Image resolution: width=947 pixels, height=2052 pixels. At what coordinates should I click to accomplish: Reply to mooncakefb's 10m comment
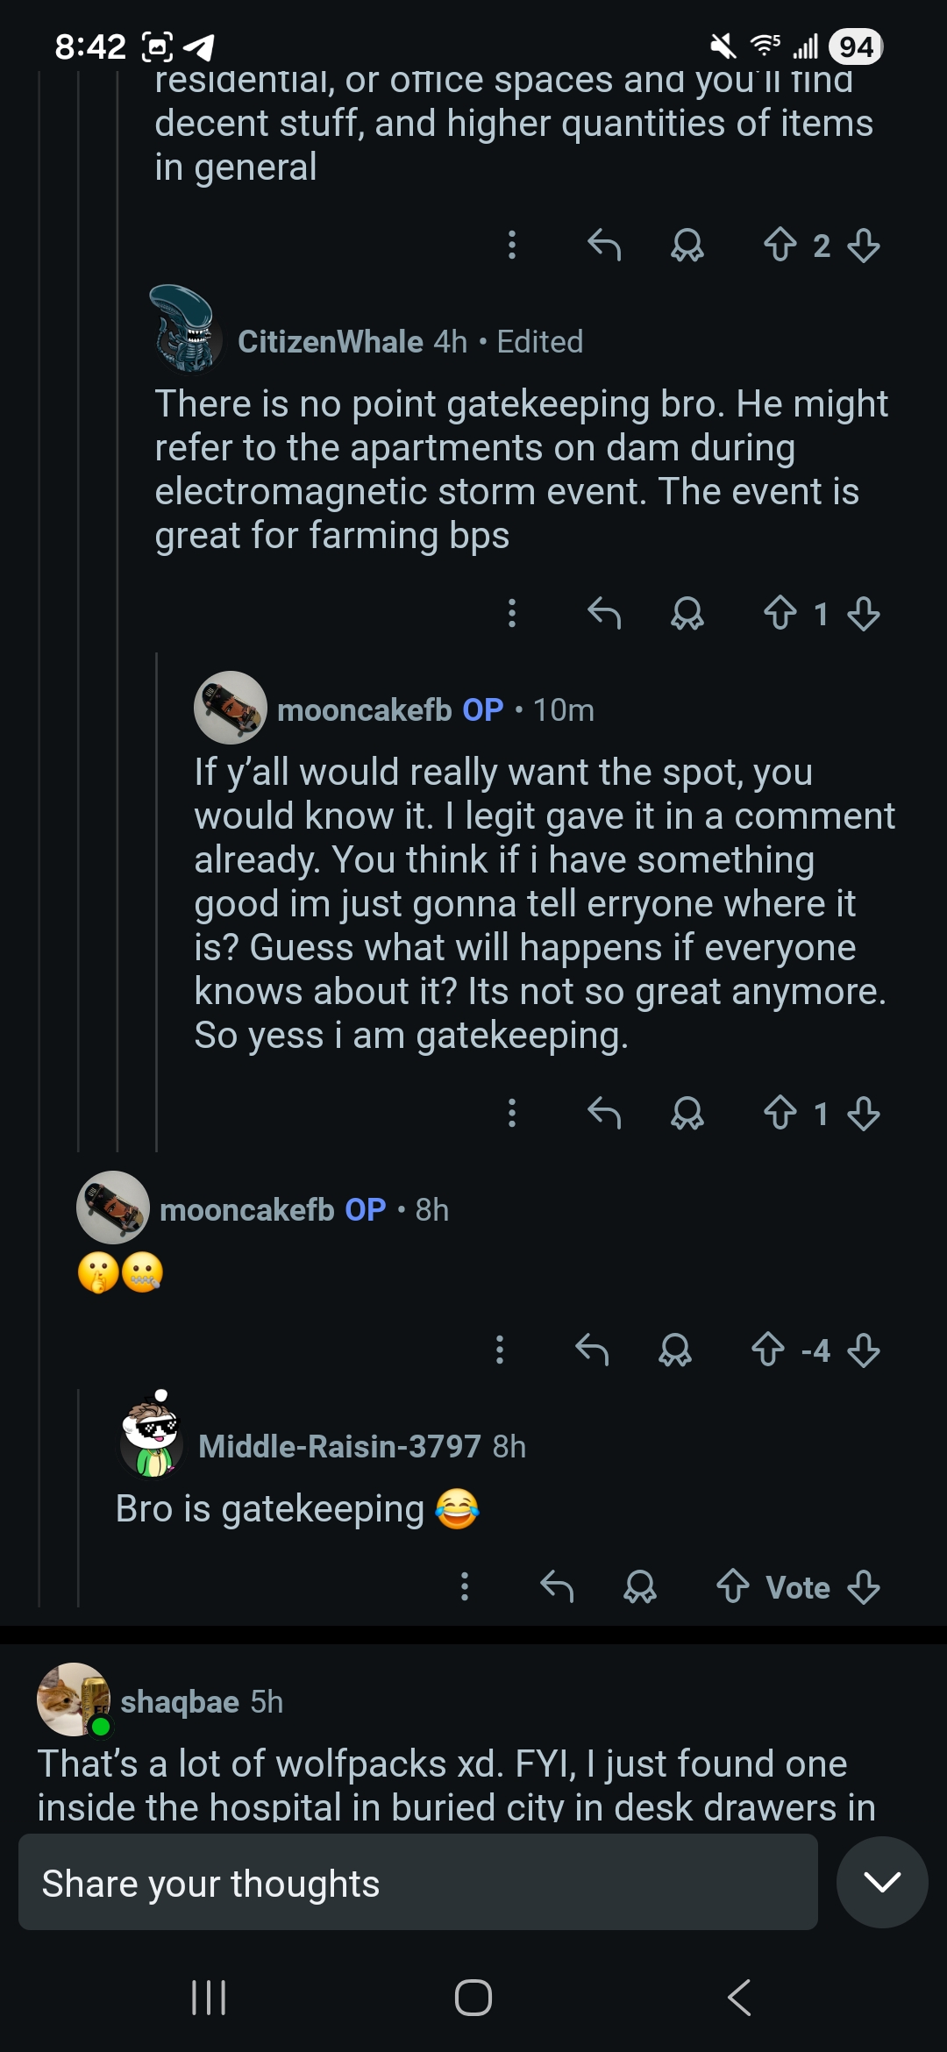604,1114
